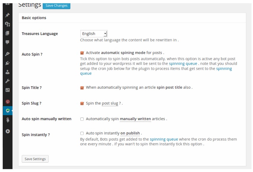Uncheck the spin post title checkbox
Image resolution: width=253 pixels, height=172 pixels.
coord(82,87)
